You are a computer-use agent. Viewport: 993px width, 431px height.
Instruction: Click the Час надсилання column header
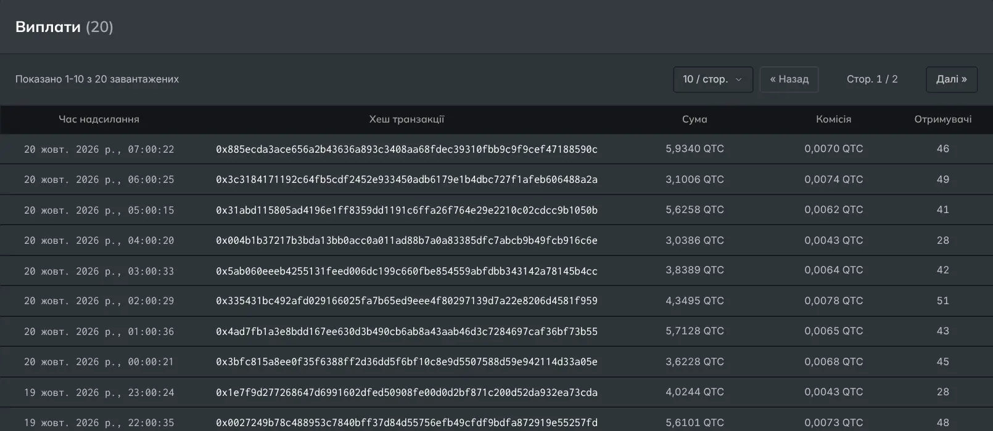coord(99,119)
